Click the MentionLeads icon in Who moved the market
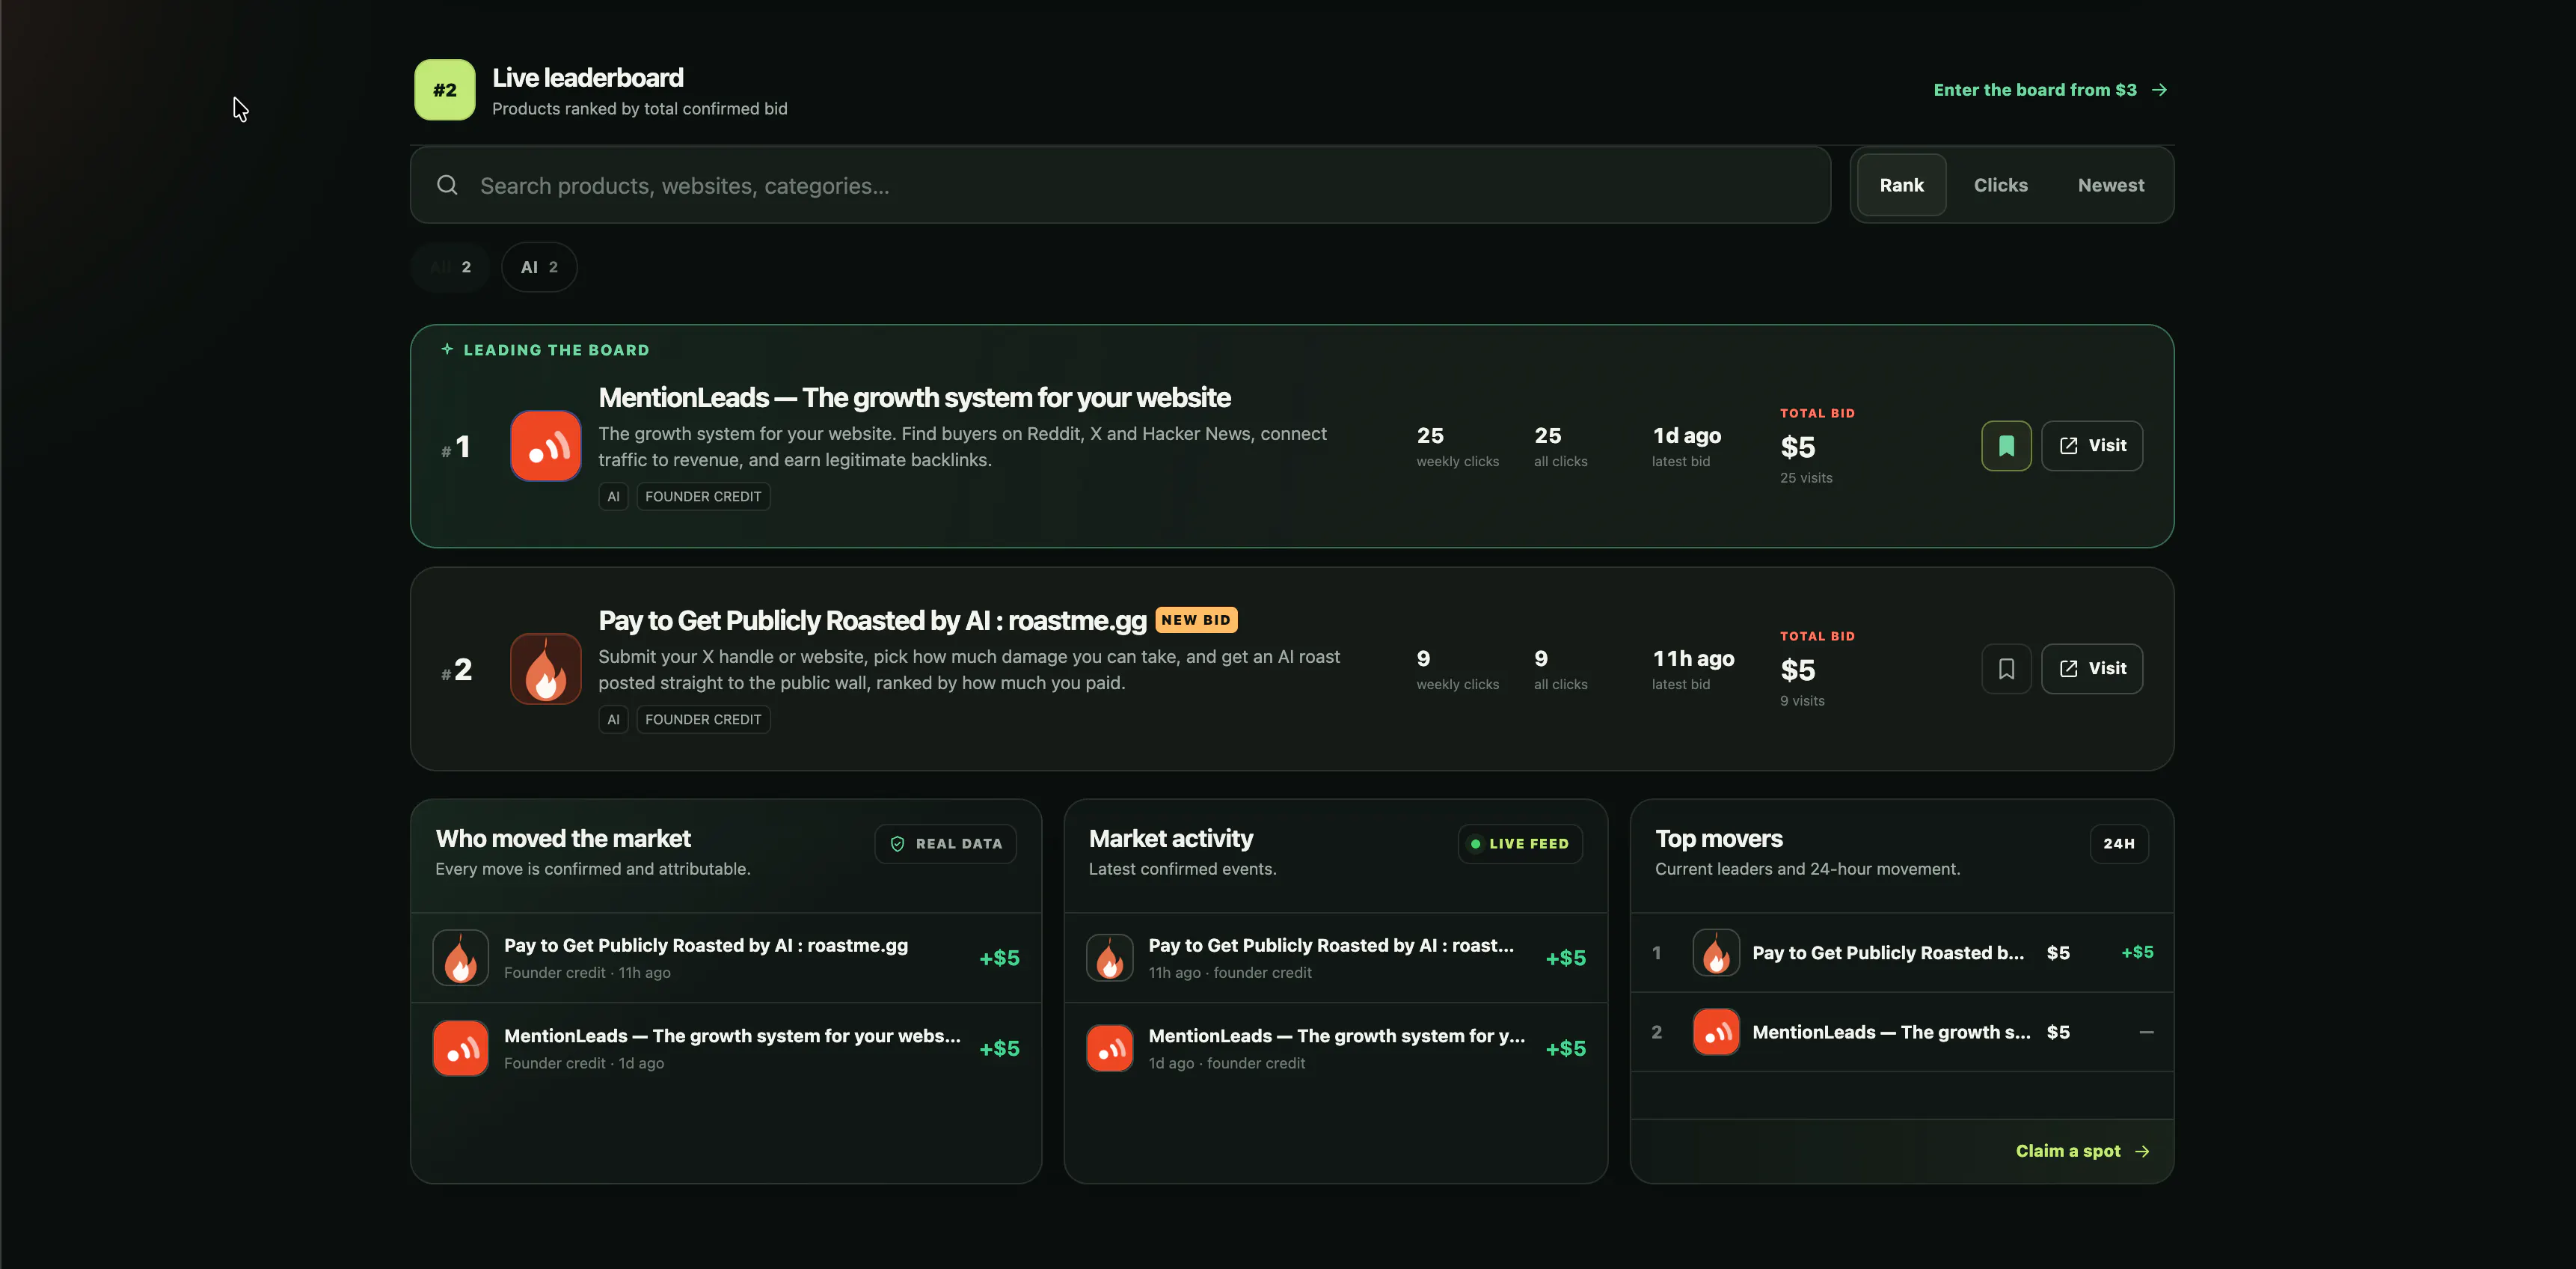This screenshot has height=1269, width=2576. click(460, 1048)
